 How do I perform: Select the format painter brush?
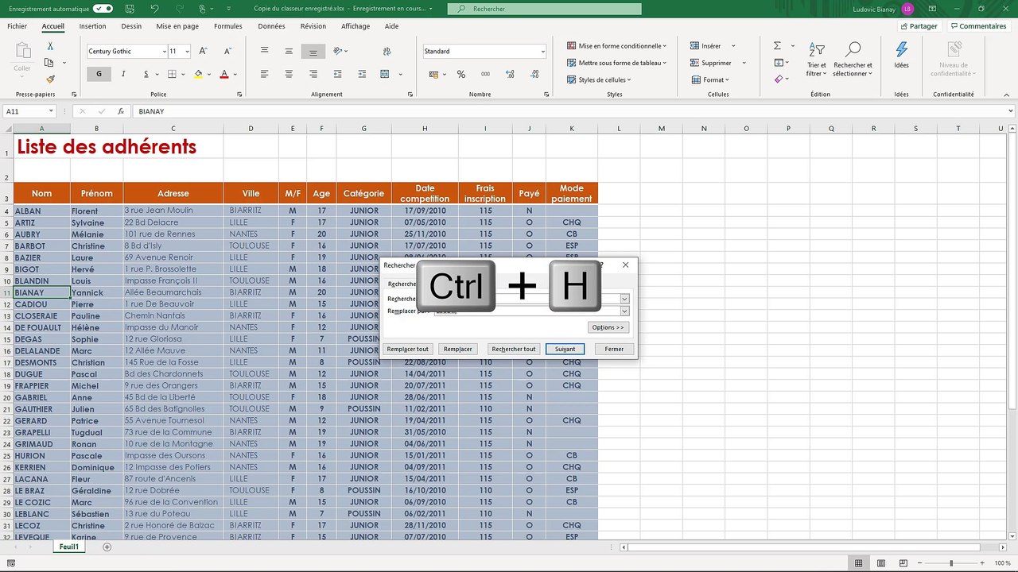pos(50,79)
